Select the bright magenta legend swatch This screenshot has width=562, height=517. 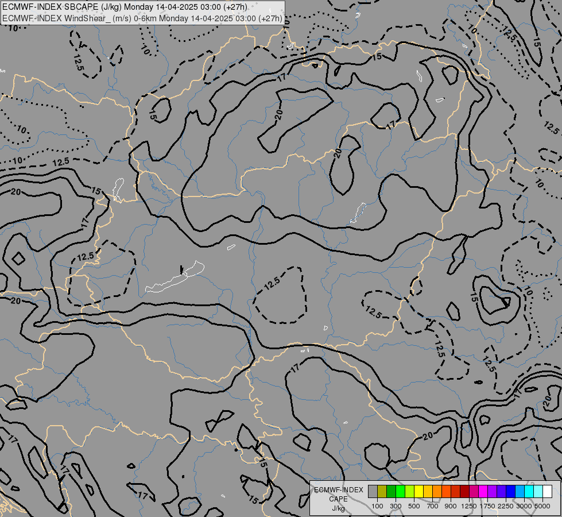coord(483,491)
